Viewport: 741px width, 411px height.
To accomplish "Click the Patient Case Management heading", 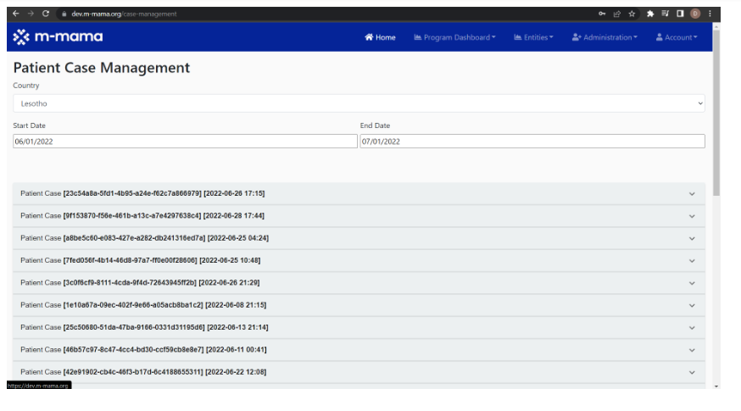I will pos(102,68).
